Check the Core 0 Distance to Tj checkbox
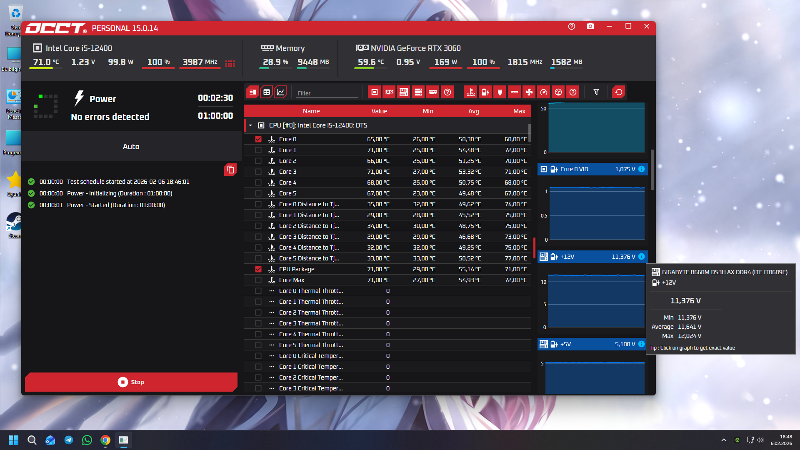Image resolution: width=800 pixels, height=450 pixels. coord(258,204)
